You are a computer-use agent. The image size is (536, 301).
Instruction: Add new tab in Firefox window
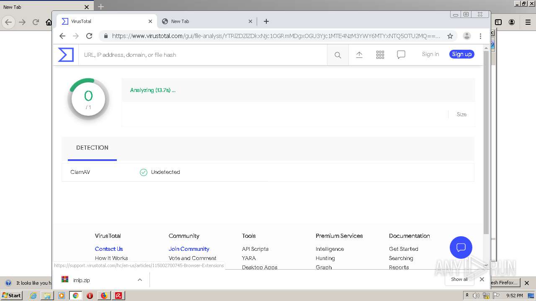[101, 7]
